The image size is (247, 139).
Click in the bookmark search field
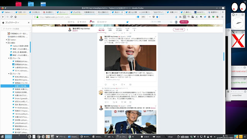click(16, 29)
